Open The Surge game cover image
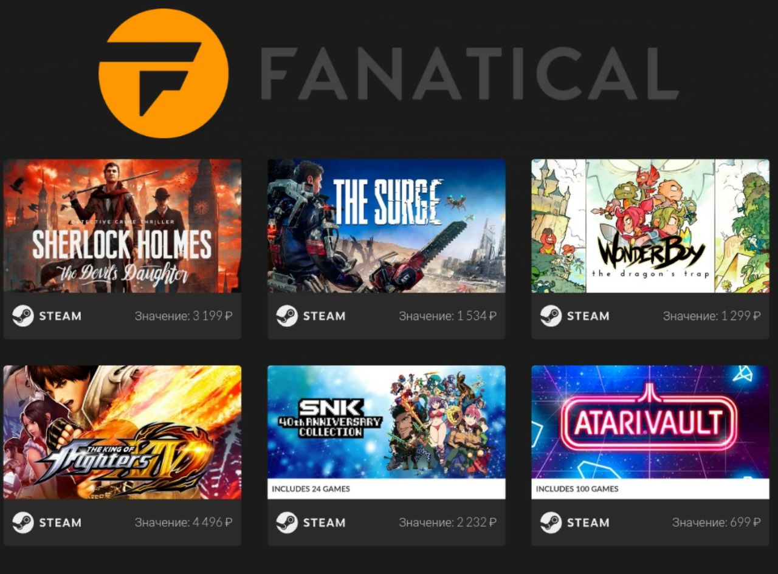The width and height of the screenshot is (778, 574). (x=387, y=226)
